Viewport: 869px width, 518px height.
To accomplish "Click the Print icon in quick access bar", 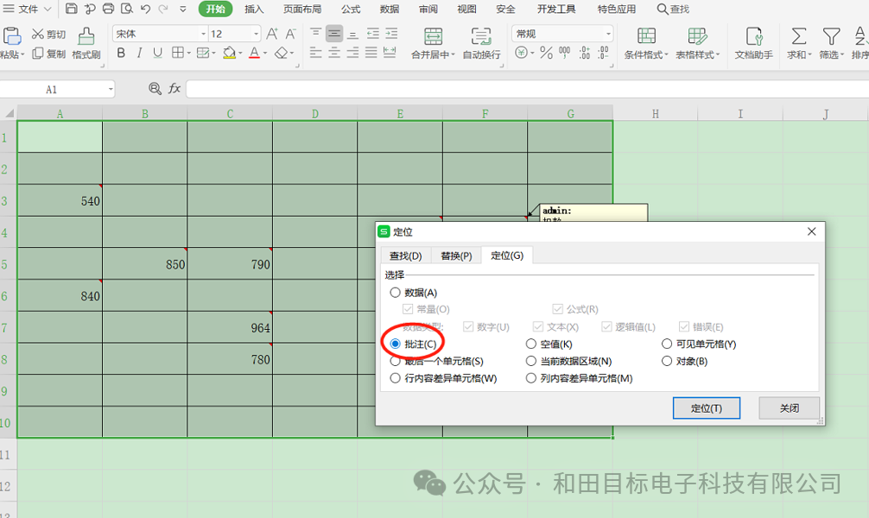I will click(x=109, y=9).
